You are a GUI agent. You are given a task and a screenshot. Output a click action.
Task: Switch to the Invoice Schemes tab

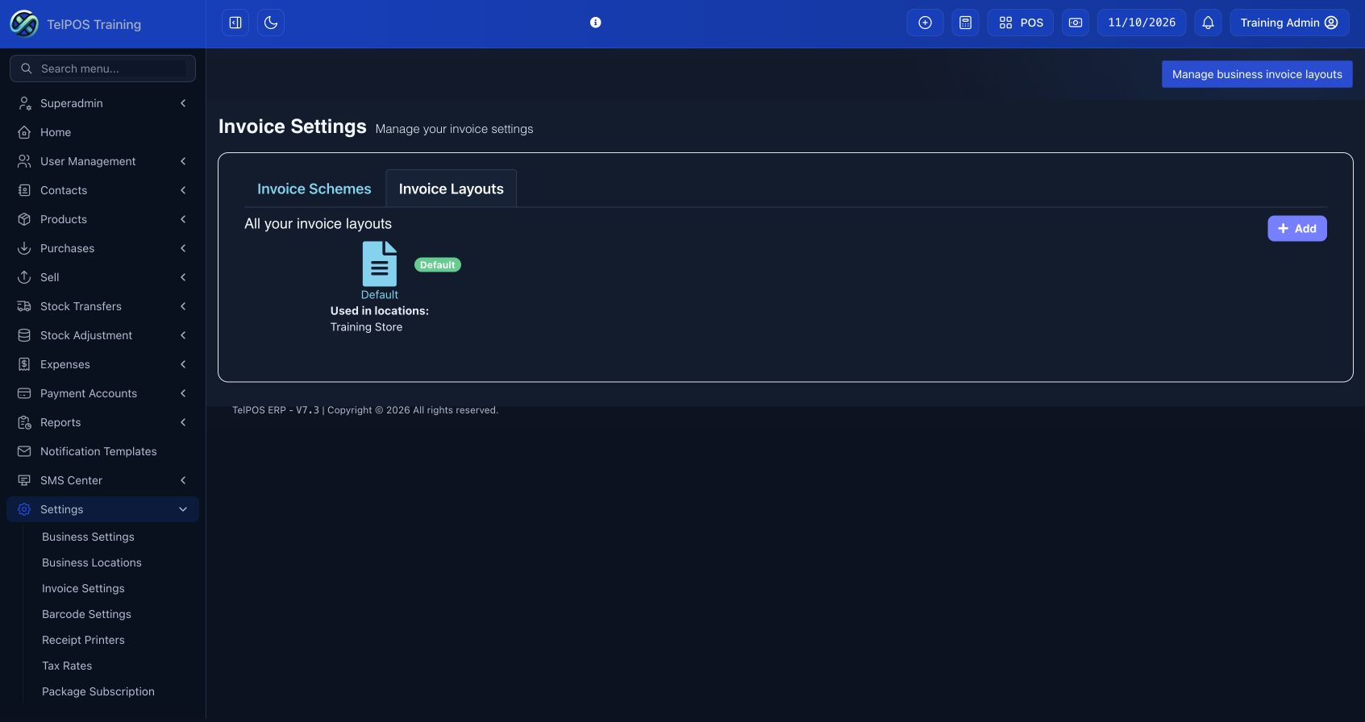(314, 189)
